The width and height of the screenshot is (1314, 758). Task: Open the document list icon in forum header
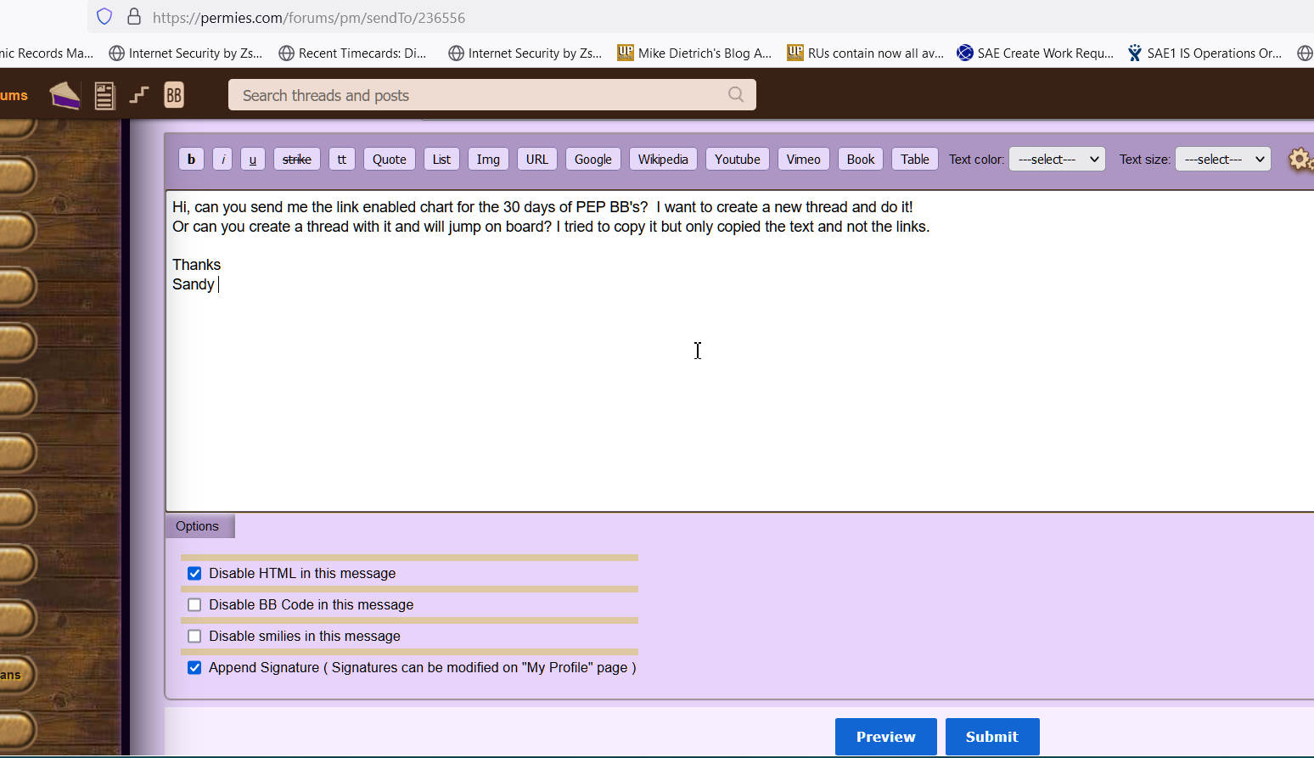tap(104, 96)
